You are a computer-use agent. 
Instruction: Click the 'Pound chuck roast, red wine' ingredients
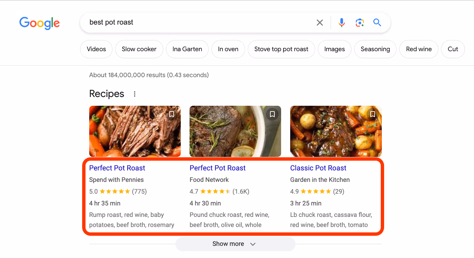click(230, 220)
